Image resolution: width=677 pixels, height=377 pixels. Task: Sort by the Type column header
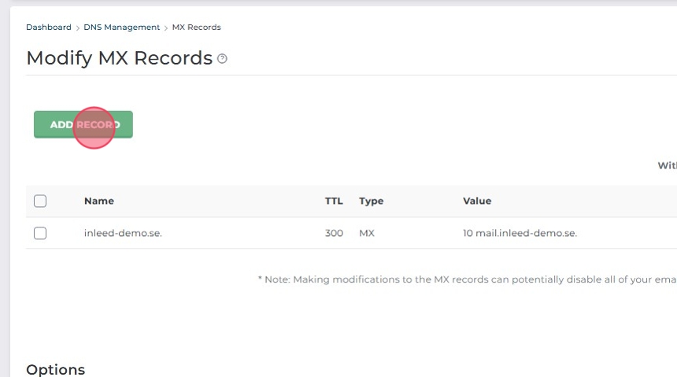coord(372,201)
